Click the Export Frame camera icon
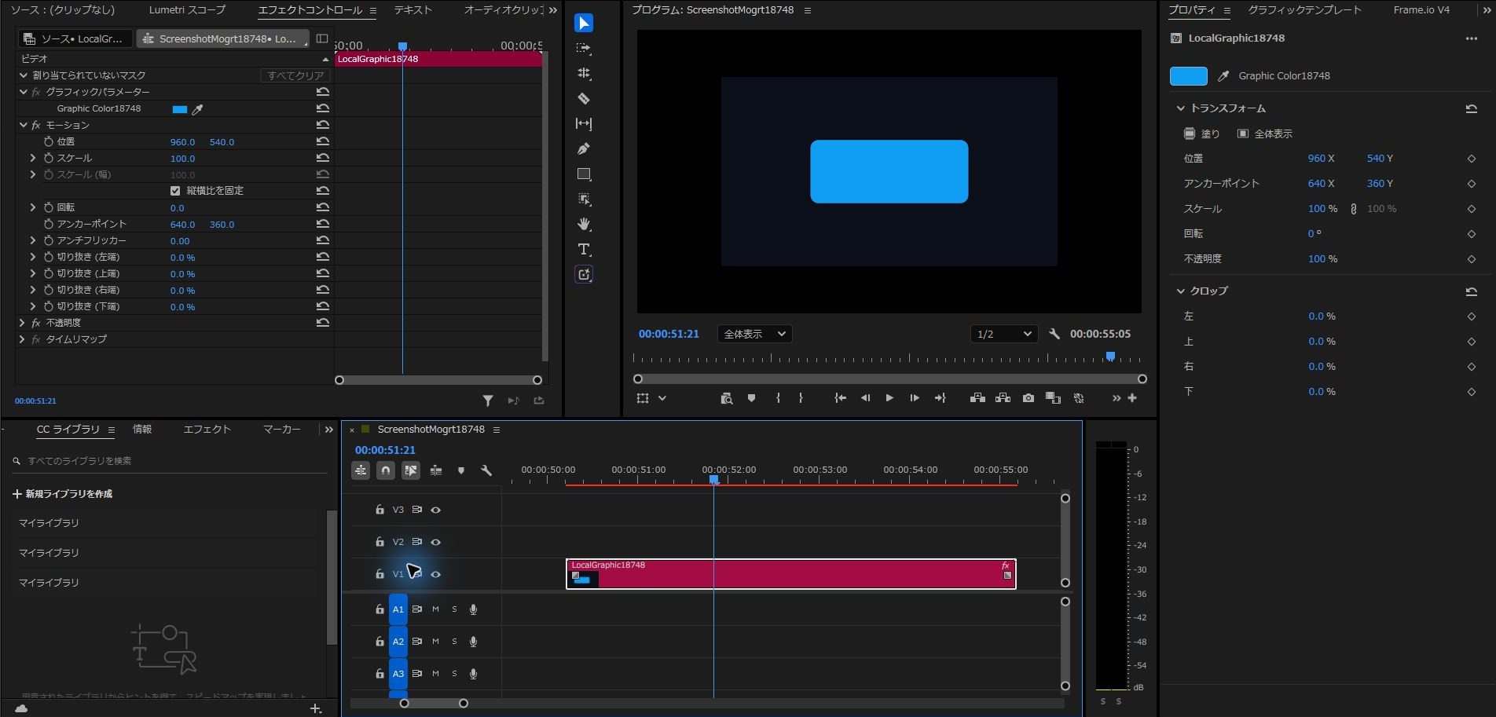Screen dimensions: 1496x717 (x=1028, y=398)
